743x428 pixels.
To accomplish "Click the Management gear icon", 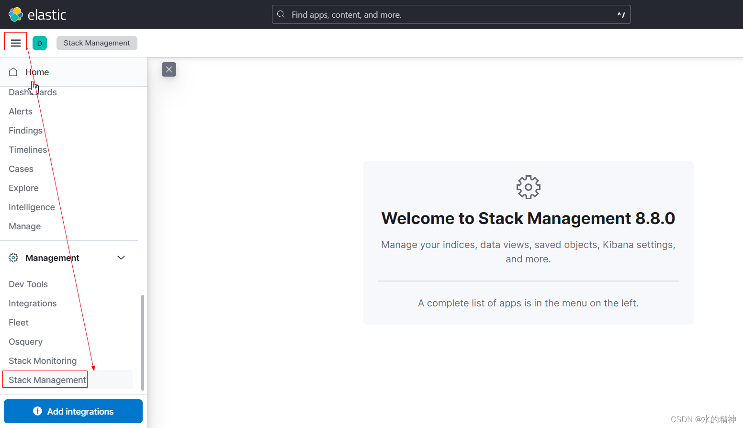I will 13,258.
